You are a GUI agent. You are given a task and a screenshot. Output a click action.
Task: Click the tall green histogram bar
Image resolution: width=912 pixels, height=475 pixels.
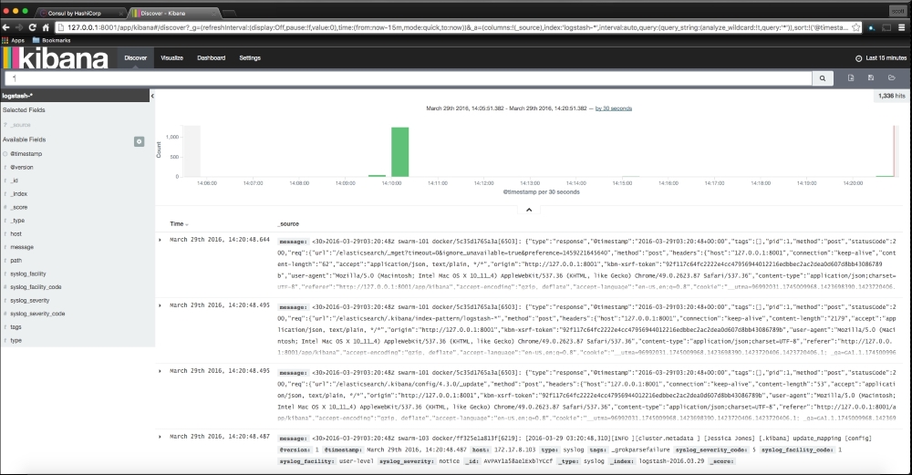coord(399,151)
